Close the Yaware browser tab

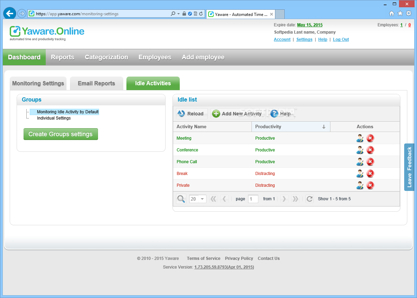272,14
